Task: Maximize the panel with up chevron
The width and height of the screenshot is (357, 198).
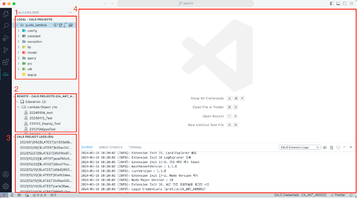Action: 344,147
